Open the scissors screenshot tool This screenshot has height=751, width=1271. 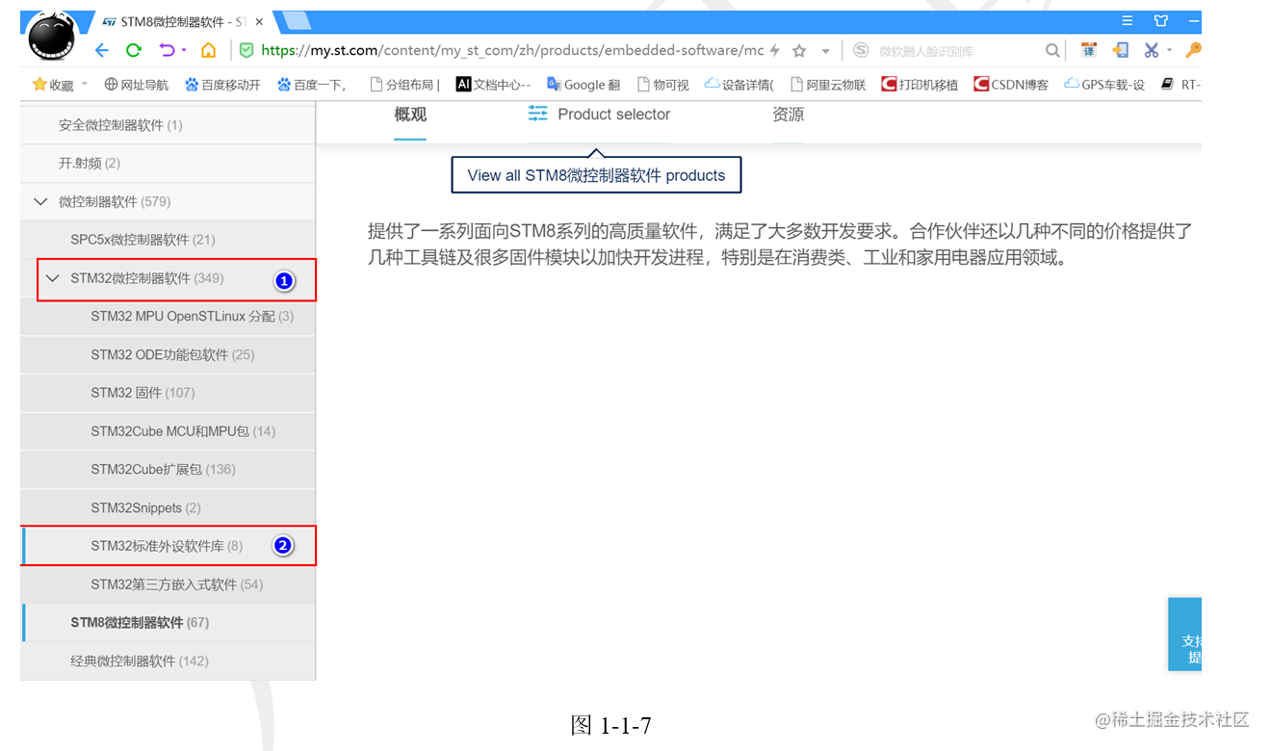click(x=1152, y=50)
